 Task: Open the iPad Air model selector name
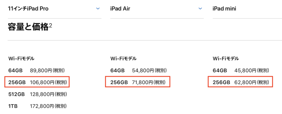click(x=120, y=9)
